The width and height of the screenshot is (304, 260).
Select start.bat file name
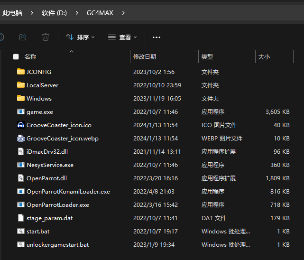tap(38, 232)
